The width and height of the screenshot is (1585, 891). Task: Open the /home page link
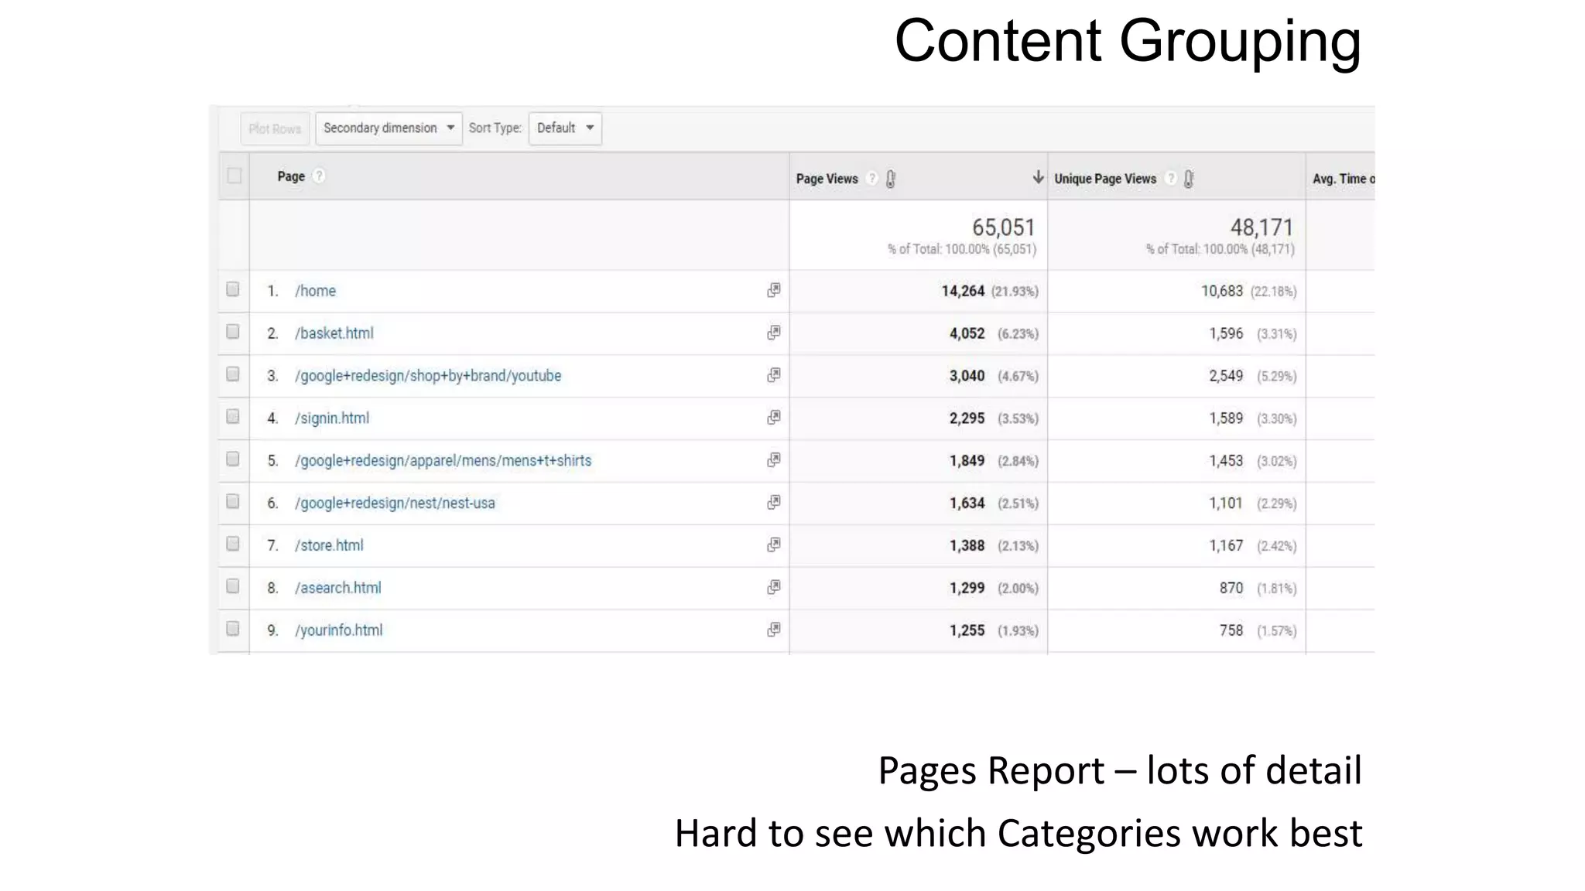coord(315,291)
